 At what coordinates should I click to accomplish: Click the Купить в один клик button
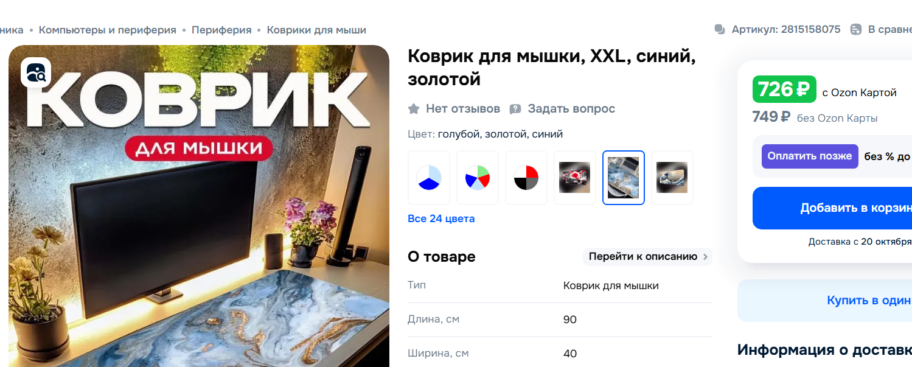pyautogui.click(x=825, y=301)
